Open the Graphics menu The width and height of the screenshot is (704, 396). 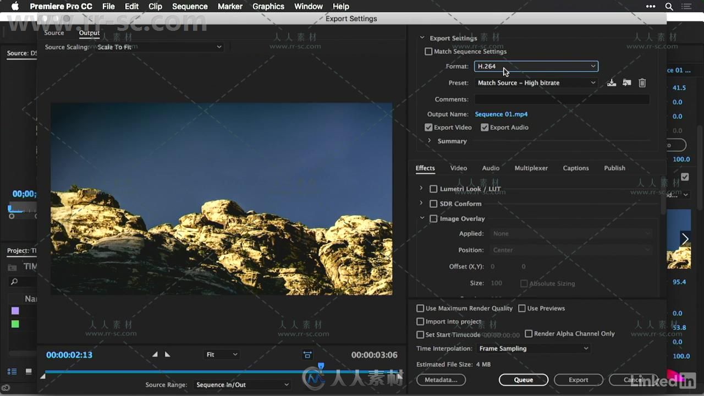pyautogui.click(x=268, y=7)
